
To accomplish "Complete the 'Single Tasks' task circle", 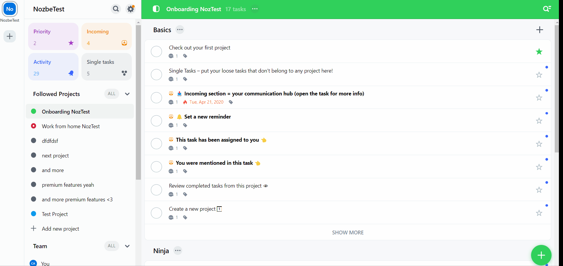I will pos(156,75).
